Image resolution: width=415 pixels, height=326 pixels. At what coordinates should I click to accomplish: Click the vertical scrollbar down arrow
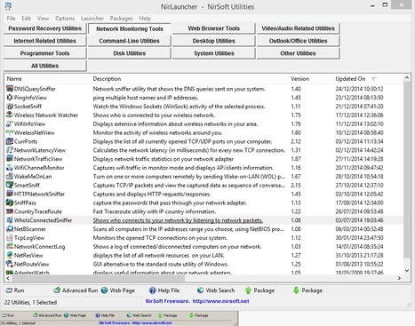(407, 270)
